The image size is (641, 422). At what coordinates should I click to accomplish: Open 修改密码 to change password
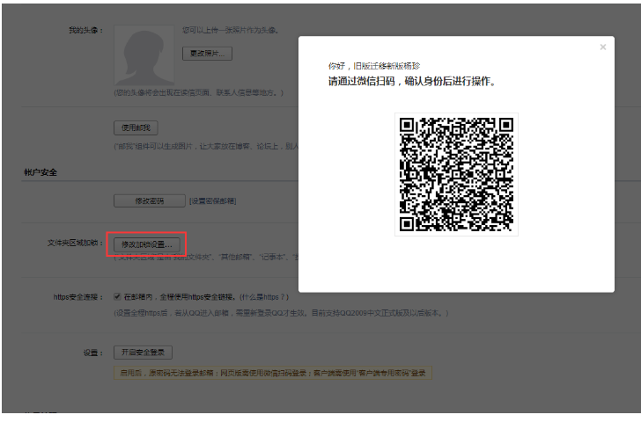[149, 201]
